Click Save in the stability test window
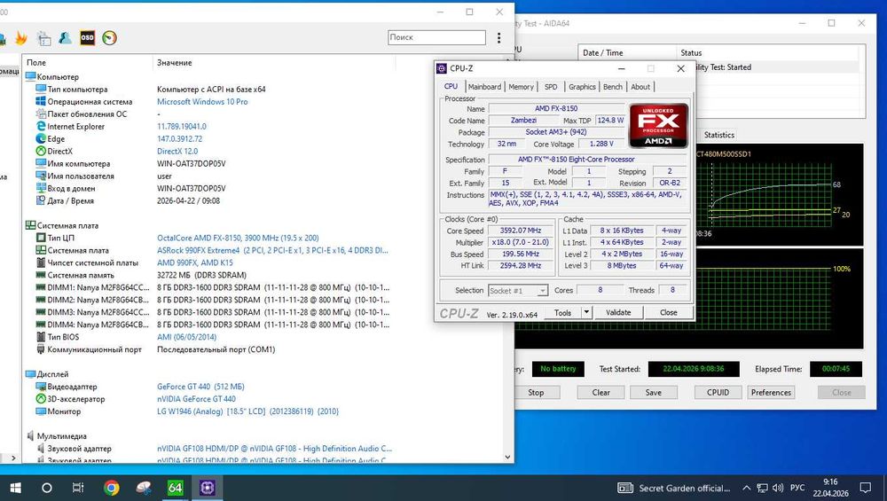The image size is (887, 501). tap(654, 393)
